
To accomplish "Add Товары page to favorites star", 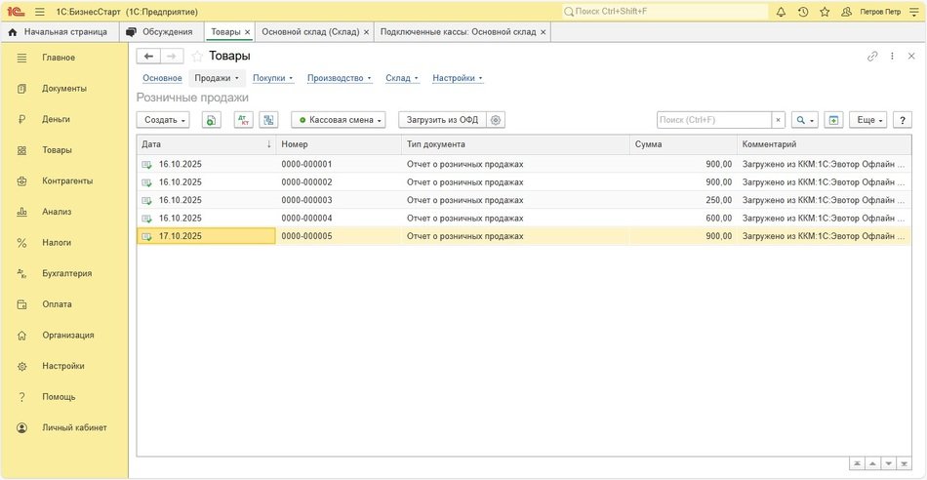I will point(197,57).
